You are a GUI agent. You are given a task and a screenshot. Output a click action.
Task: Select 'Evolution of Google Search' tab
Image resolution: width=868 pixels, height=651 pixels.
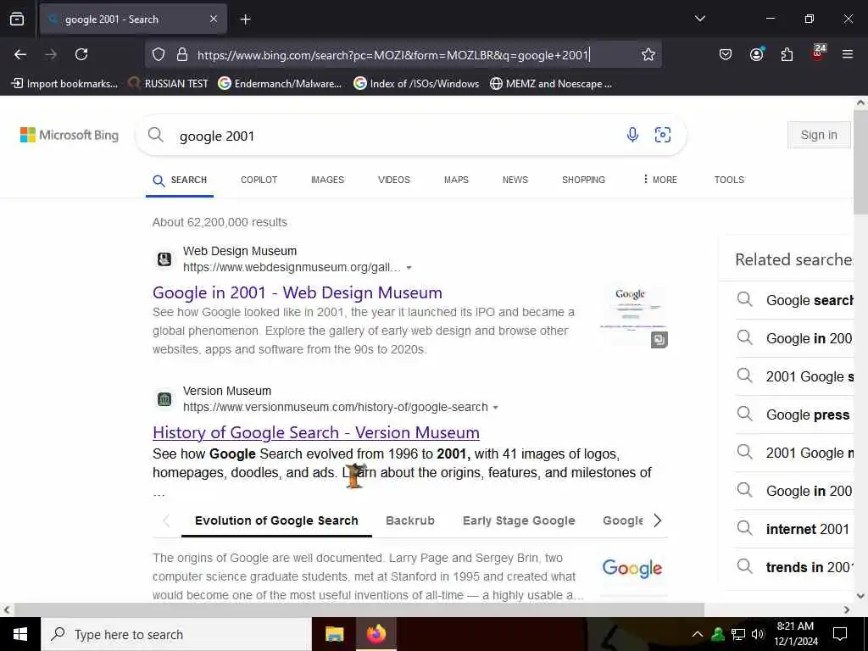coord(276,520)
